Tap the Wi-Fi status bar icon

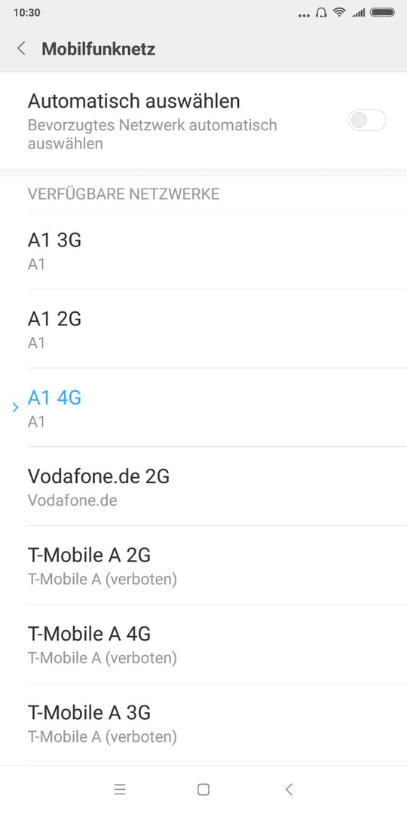click(x=339, y=13)
